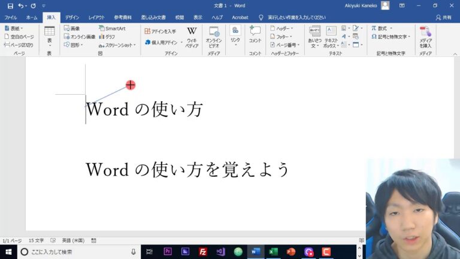
Task: Click the 15 文字 word count
Action: point(36,240)
